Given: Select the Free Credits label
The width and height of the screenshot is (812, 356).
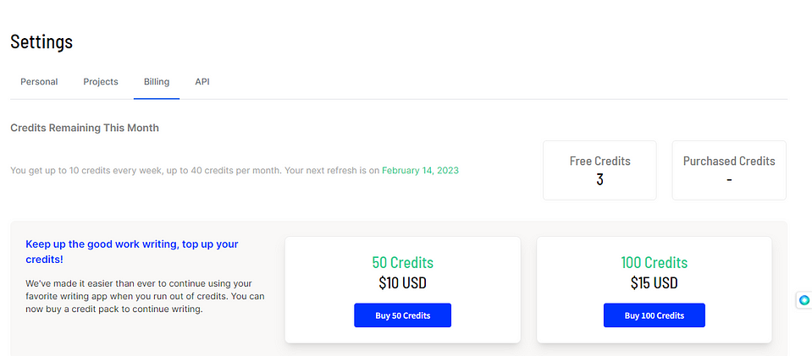Looking at the screenshot, I should (x=599, y=161).
